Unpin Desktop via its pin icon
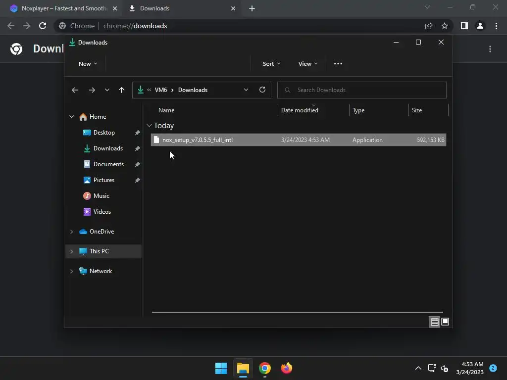Viewport: 507px width, 380px height. coord(138,133)
